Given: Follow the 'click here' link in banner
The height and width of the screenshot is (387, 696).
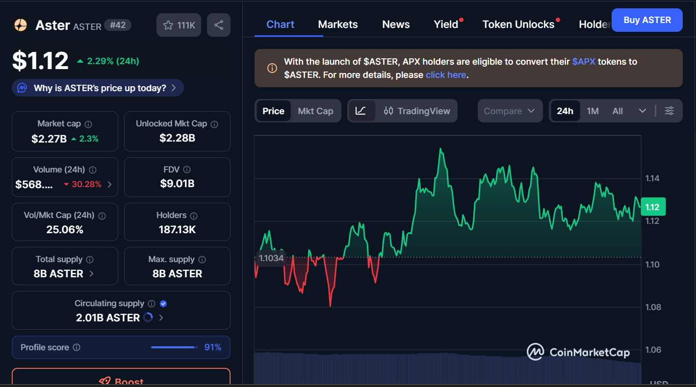Looking at the screenshot, I should click(x=445, y=75).
